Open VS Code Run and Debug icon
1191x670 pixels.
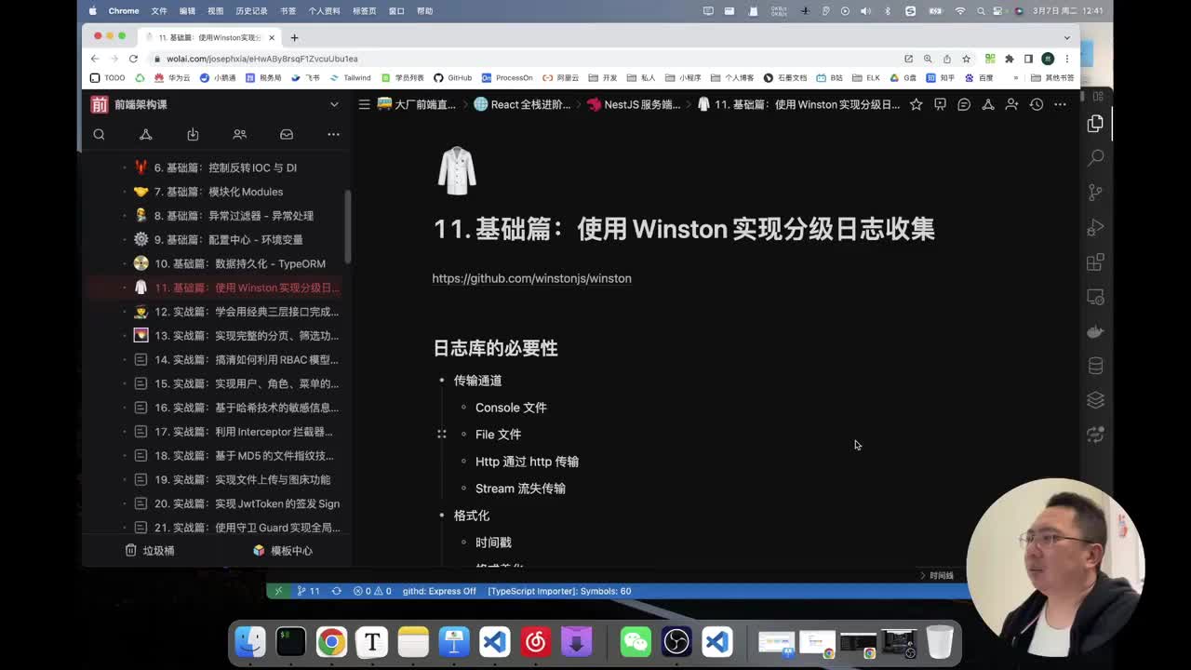coord(1095,227)
